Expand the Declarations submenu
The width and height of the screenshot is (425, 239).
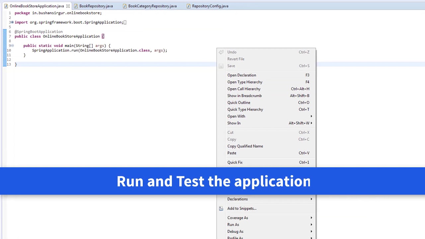pyautogui.click(x=266, y=199)
